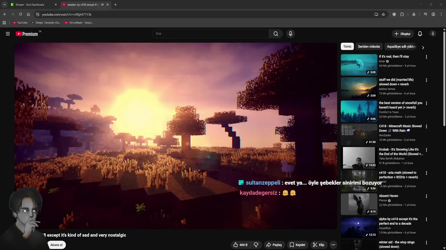Screen dimensions: 446x250
Task: Click the 'Paylaş' share button
Action: coord(274,245)
